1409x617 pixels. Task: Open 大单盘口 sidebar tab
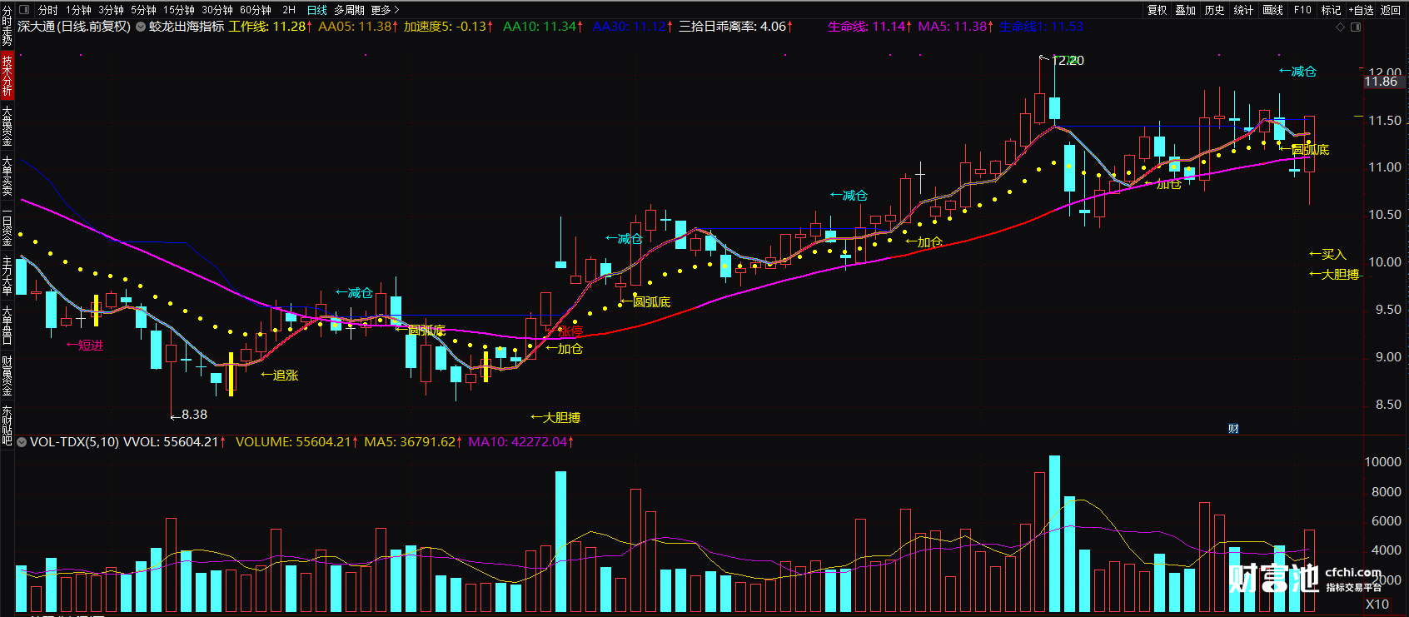(7, 326)
